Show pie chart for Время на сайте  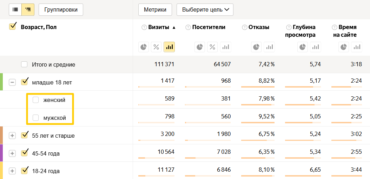coord(344,47)
